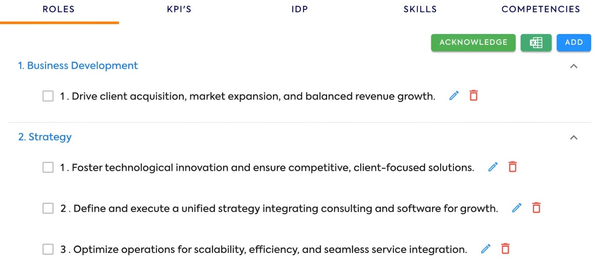Screen dimensions: 600x279
Task: Click the blue ADD button
Action: pos(574,43)
